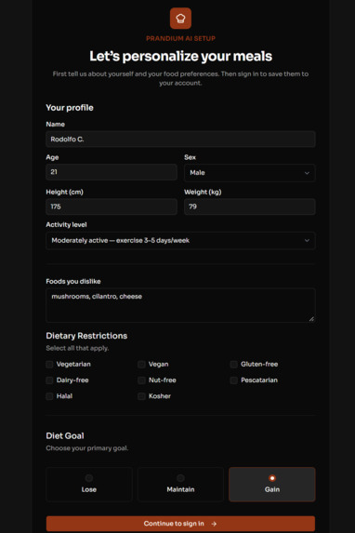355x533 pixels.
Task: Click the Foods you dislike text area
Action: 180,305
